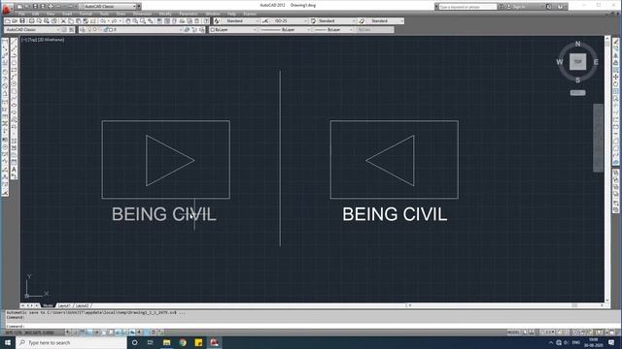Open Properties palette icon in Standard toolbar
622x349 pixels.
click(x=159, y=21)
